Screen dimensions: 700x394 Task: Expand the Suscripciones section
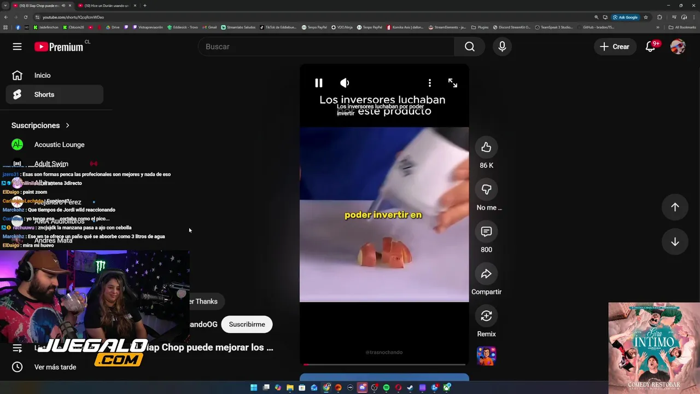click(x=40, y=125)
